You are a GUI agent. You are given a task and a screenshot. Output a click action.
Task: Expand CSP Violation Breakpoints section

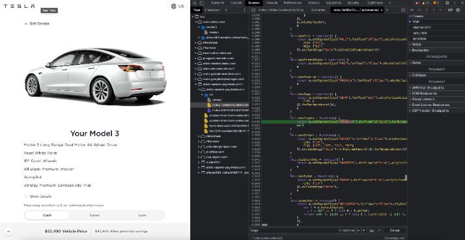pos(436,111)
